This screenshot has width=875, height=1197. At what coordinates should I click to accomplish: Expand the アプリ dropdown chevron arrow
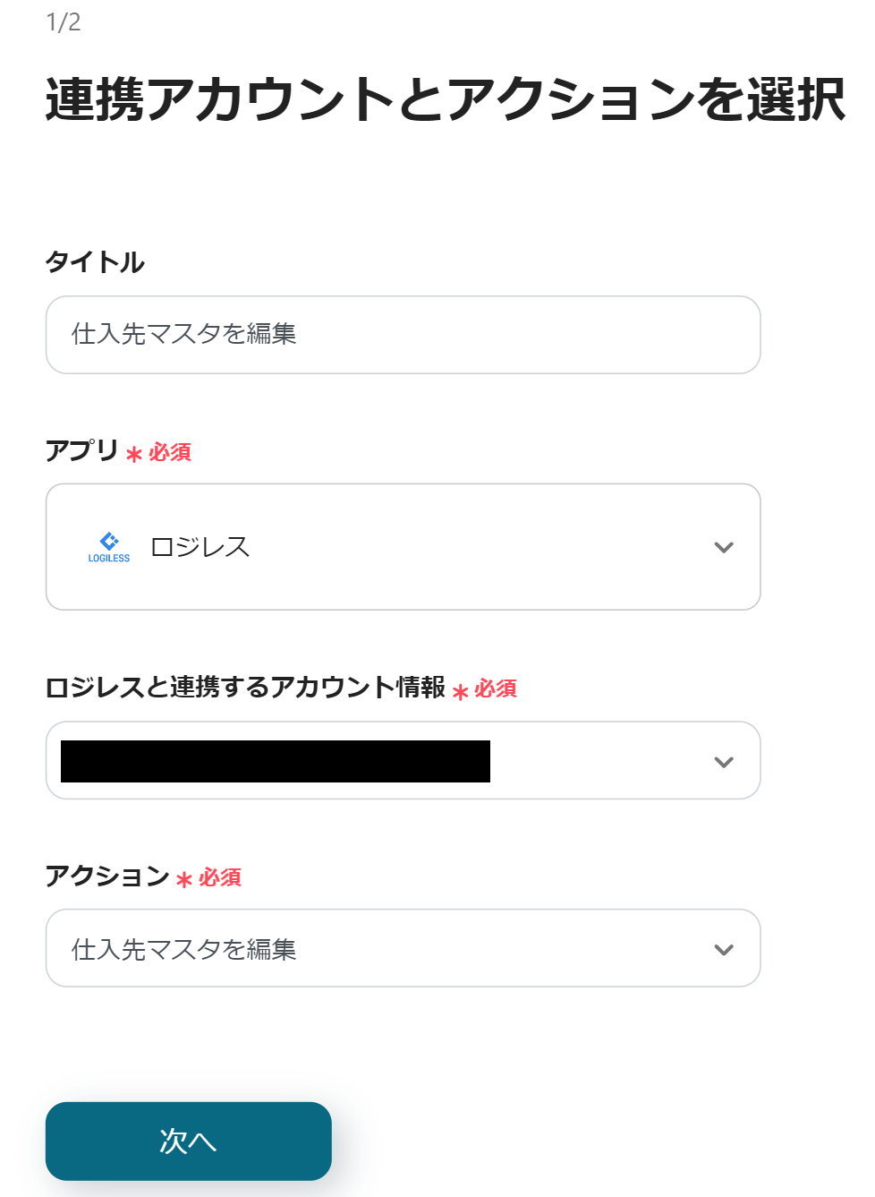[724, 547]
